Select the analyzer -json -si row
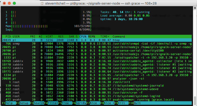197x106 pixels. pos(97,78)
